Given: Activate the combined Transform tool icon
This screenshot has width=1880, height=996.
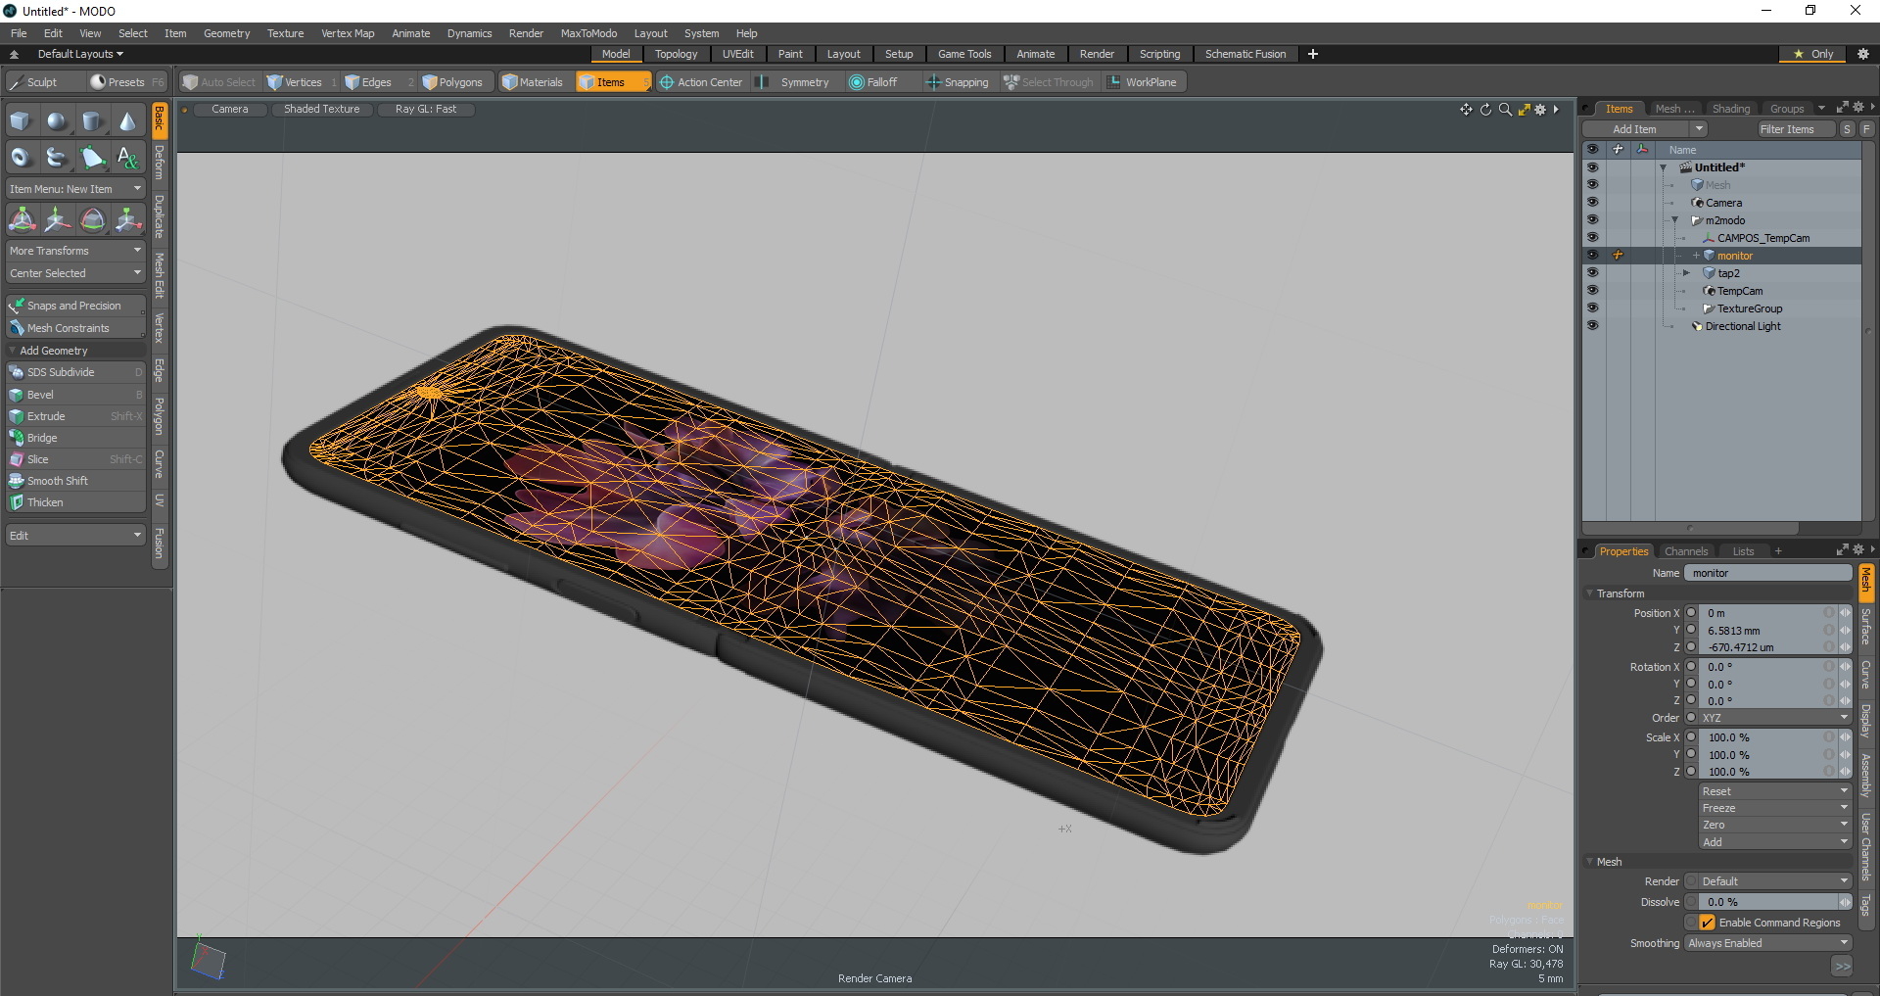Looking at the screenshot, I should [x=22, y=219].
